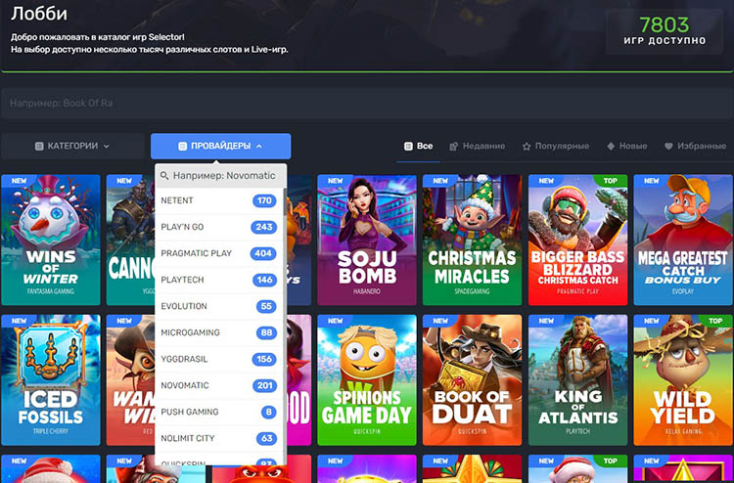The height and width of the screenshot is (483, 734).
Task: Click the 170 count badge for NETENT
Action: point(264,201)
